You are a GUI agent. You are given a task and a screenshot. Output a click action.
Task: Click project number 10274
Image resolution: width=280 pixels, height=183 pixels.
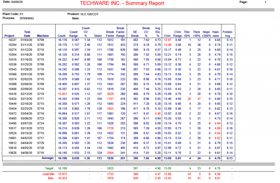tap(12, 50)
